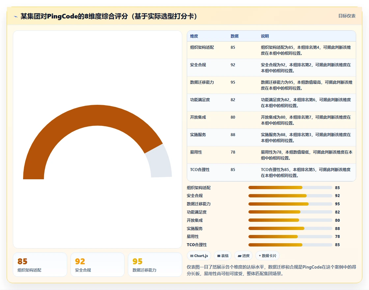Click the TCO合理性为85 description text
Viewport: 369px width, 290px height.
(306, 173)
